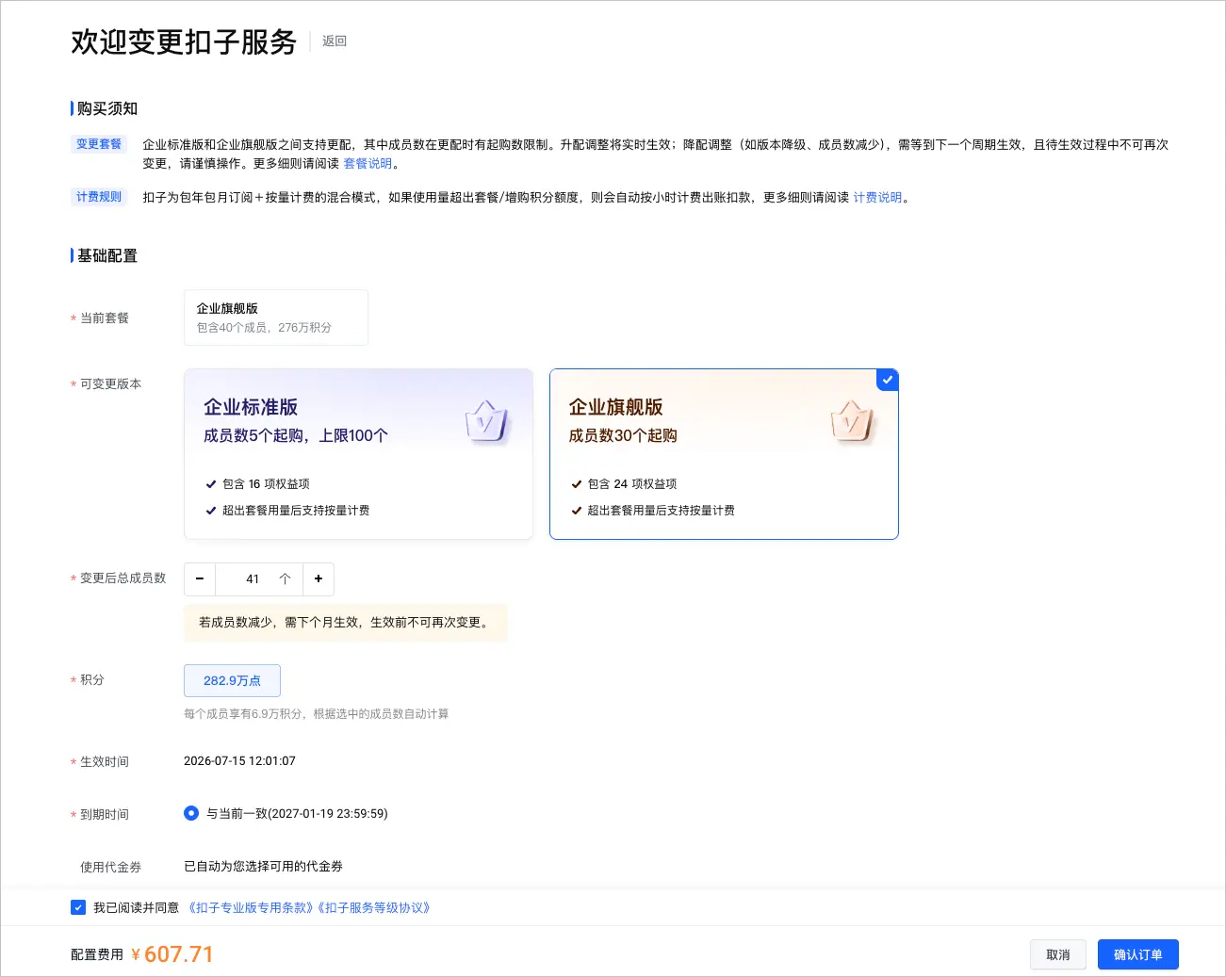Click the 包含 24 项权益项 text
Viewport: 1226px width, 977px height.
(632, 484)
